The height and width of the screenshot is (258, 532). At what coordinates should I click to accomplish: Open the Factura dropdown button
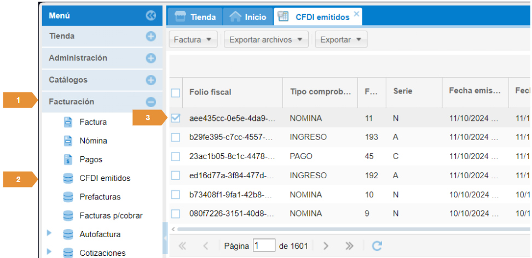[193, 39]
